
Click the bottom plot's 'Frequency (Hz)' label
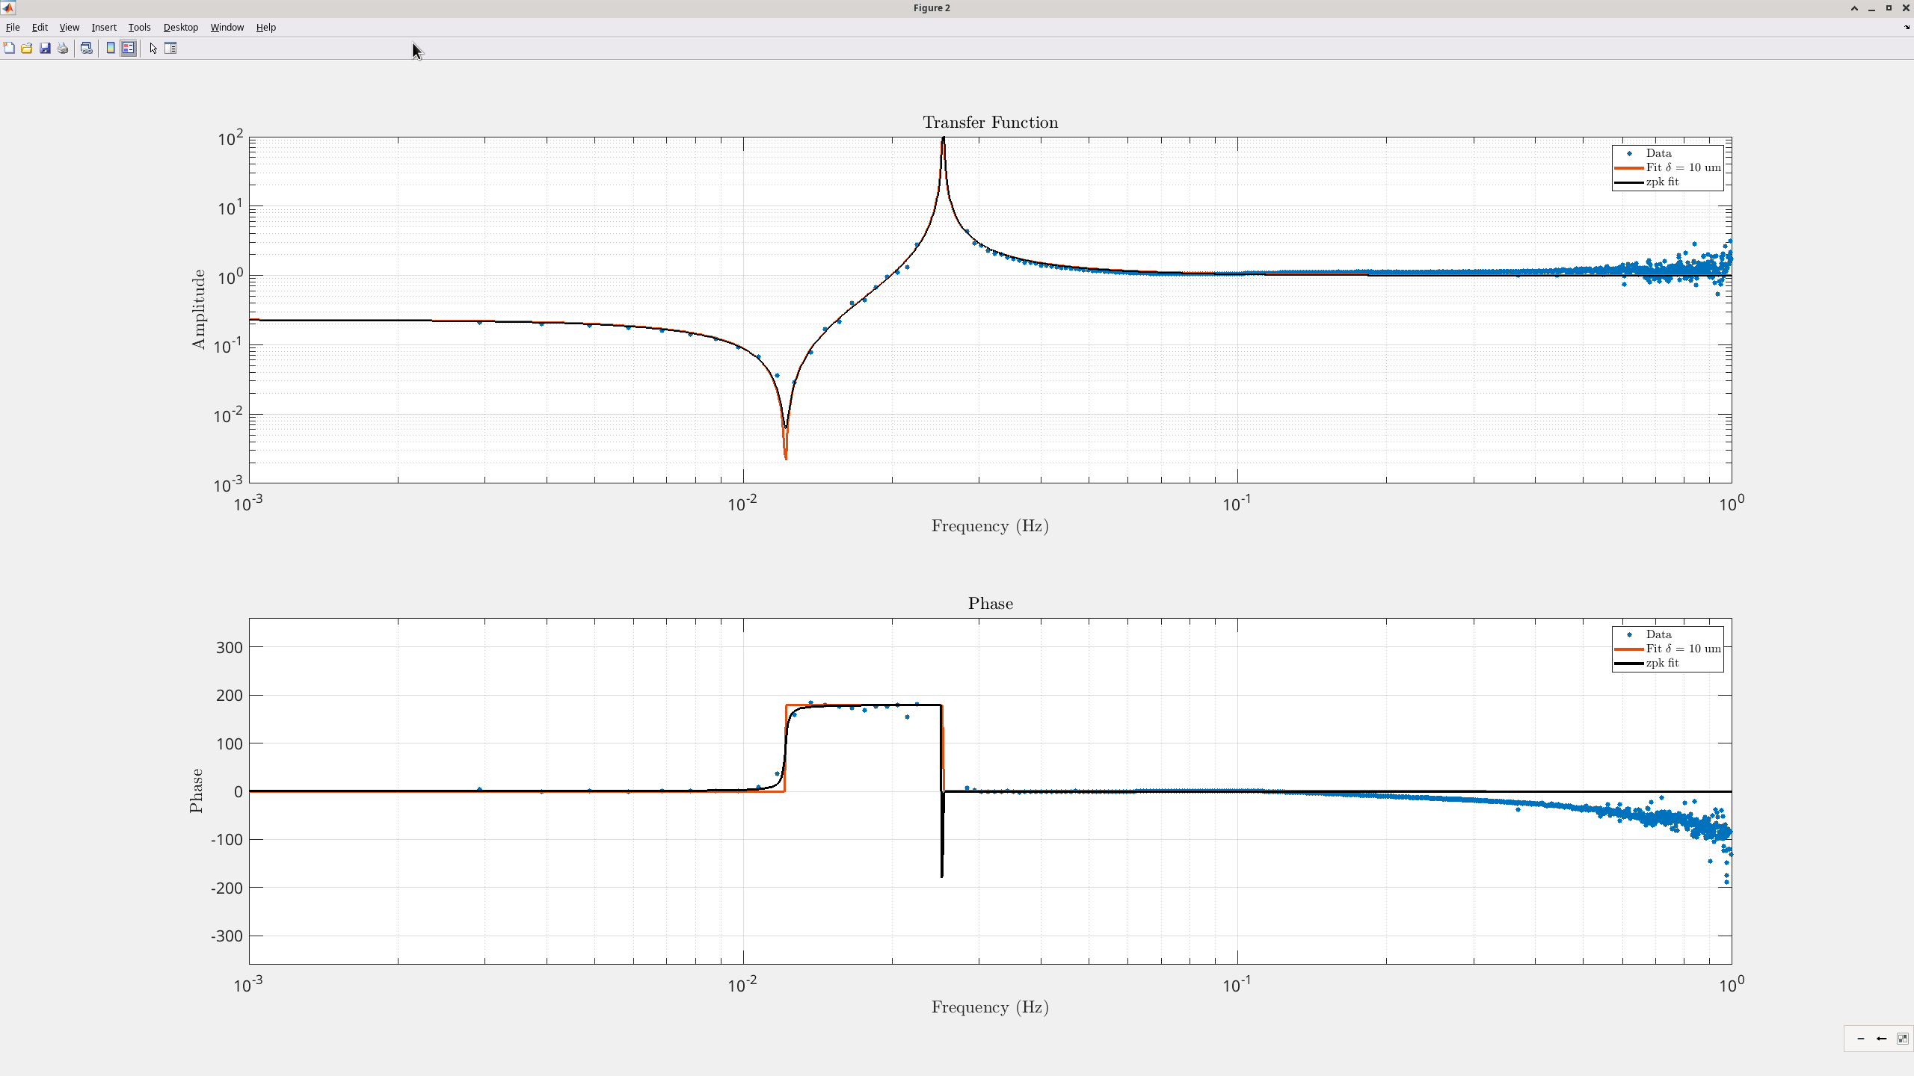click(990, 1007)
